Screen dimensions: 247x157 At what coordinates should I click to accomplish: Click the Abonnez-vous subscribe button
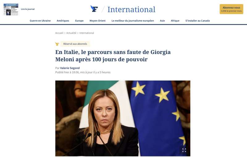pos(231,9)
